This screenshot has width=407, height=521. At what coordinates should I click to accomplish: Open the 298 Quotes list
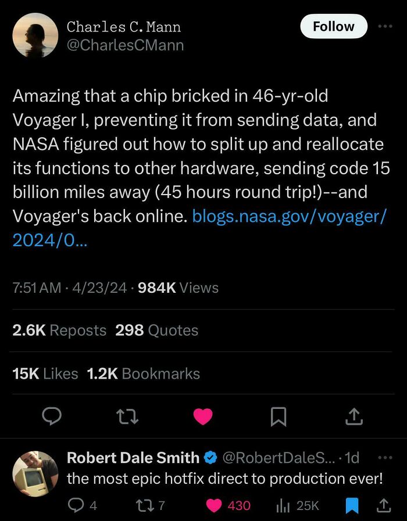coord(156,330)
